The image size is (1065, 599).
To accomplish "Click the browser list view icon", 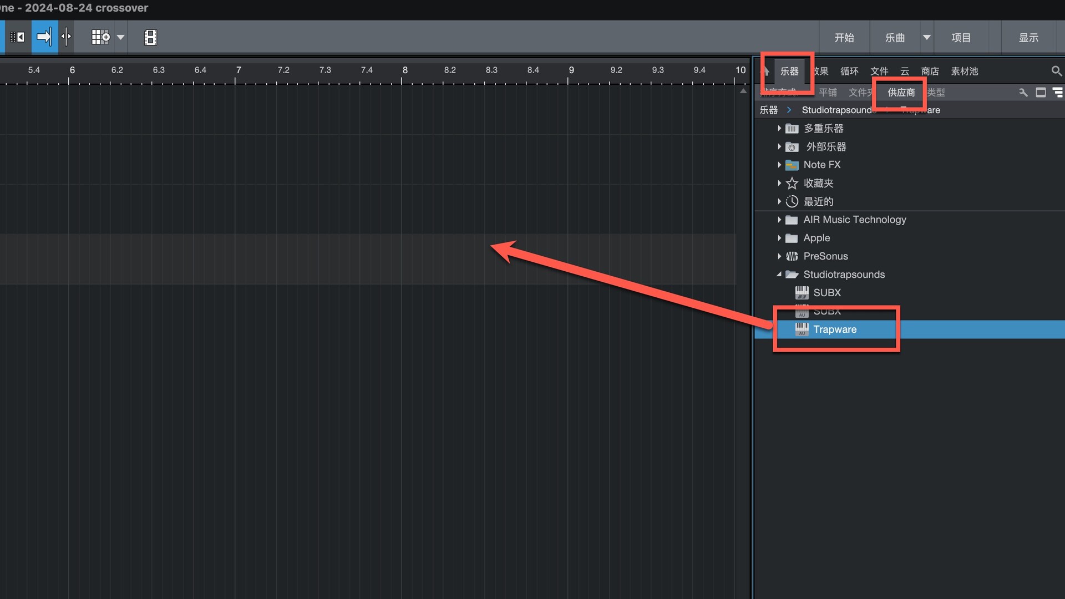I will tap(1058, 93).
